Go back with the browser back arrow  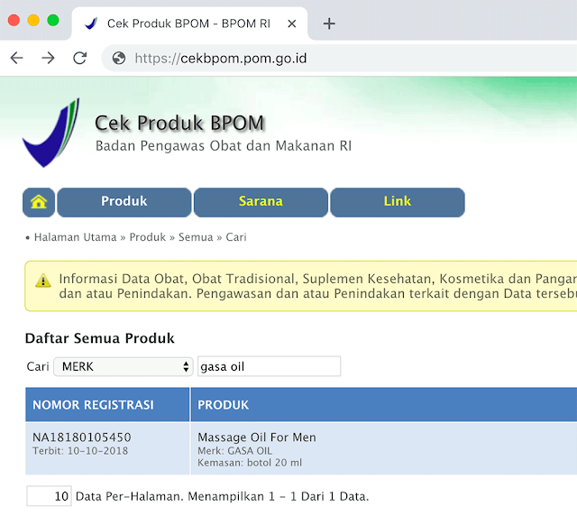16,58
